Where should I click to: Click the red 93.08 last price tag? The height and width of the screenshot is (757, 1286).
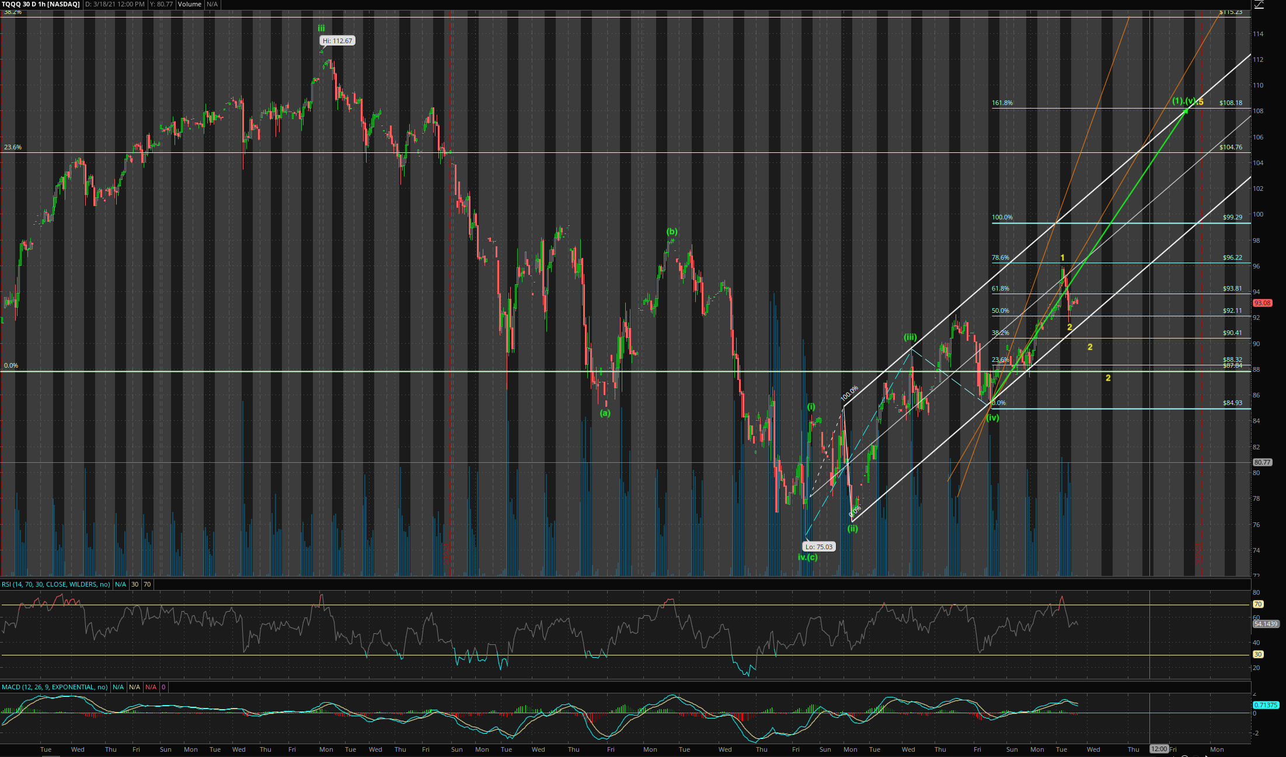tap(1262, 303)
